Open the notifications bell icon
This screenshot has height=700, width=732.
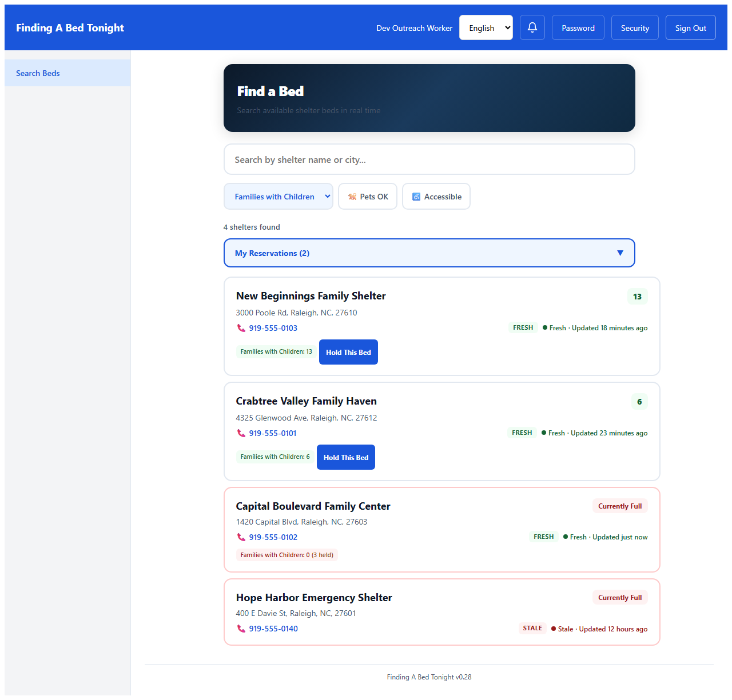(532, 27)
